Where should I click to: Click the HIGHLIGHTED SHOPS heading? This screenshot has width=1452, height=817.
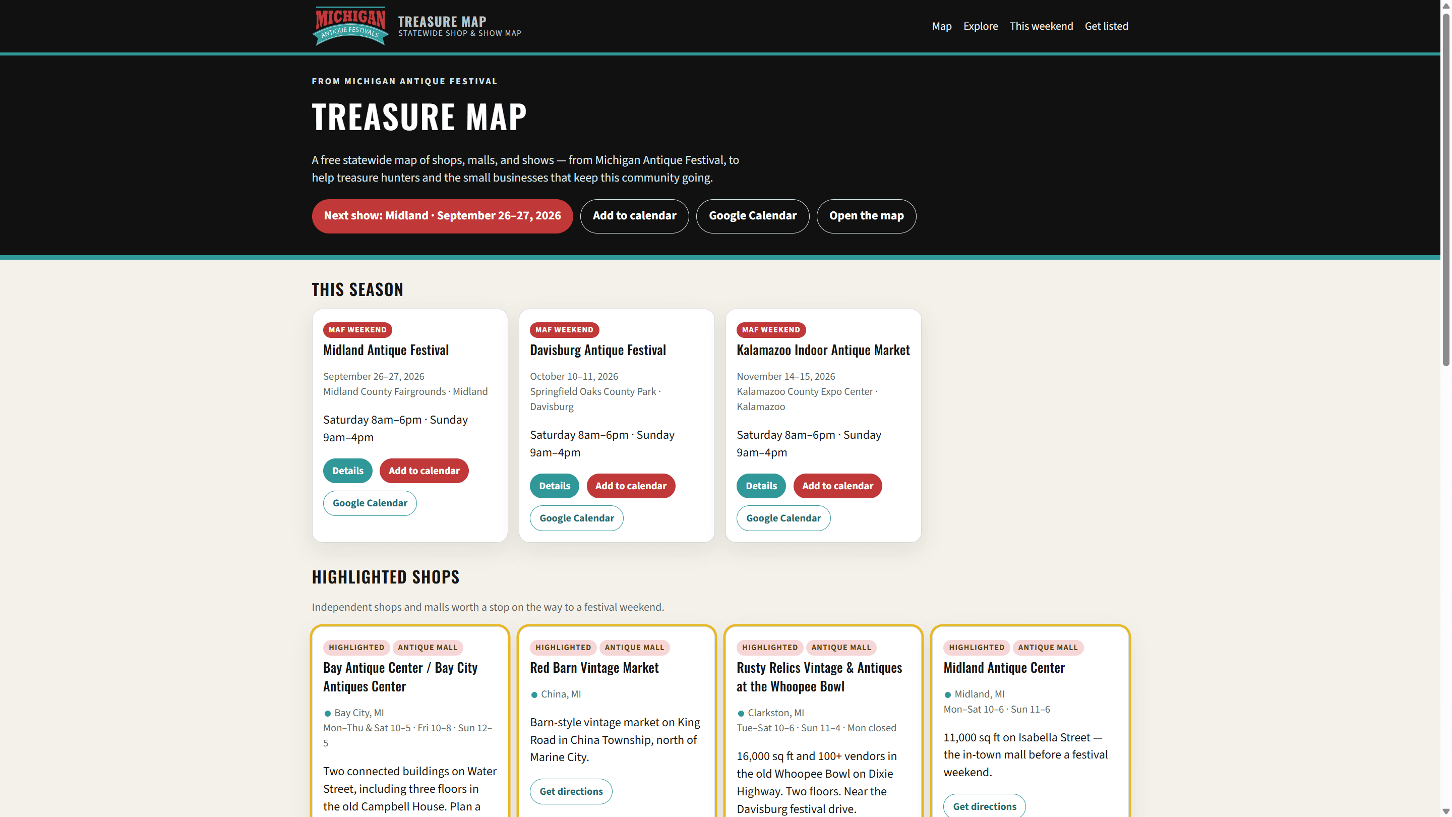pyautogui.click(x=386, y=577)
